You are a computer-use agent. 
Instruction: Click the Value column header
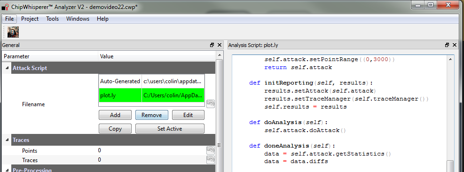pos(157,56)
